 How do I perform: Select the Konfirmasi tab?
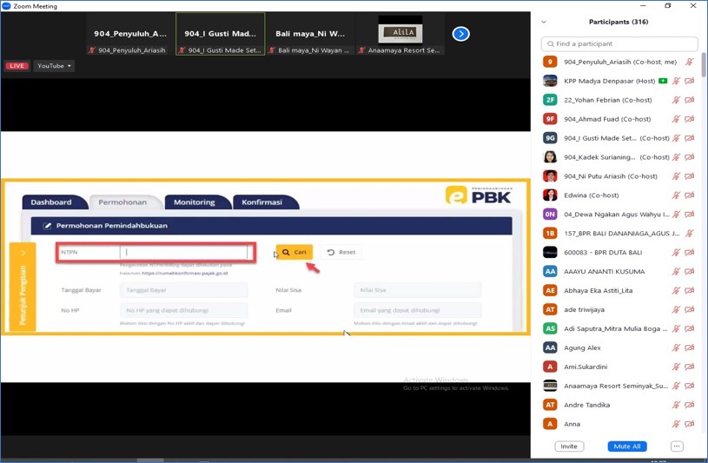(261, 202)
